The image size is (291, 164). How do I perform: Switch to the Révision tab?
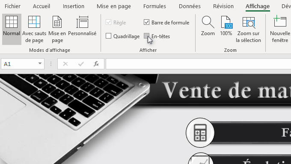coord(223,6)
